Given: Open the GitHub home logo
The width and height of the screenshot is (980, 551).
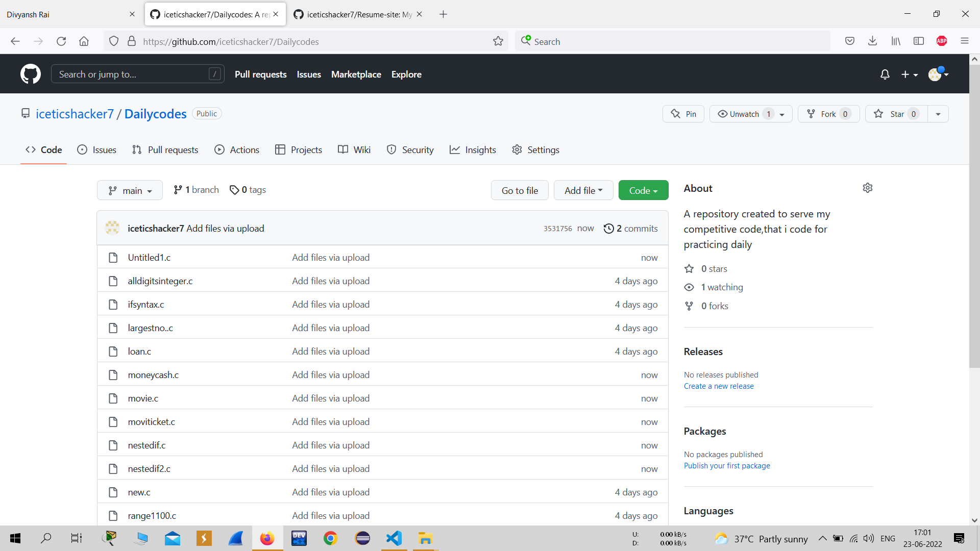Looking at the screenshot, I should point(31,74).
